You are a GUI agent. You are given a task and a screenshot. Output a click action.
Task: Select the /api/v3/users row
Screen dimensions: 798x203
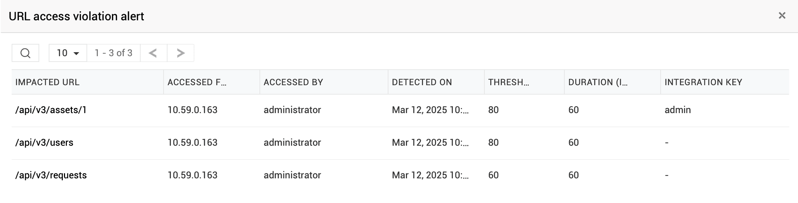coord(44,142)
